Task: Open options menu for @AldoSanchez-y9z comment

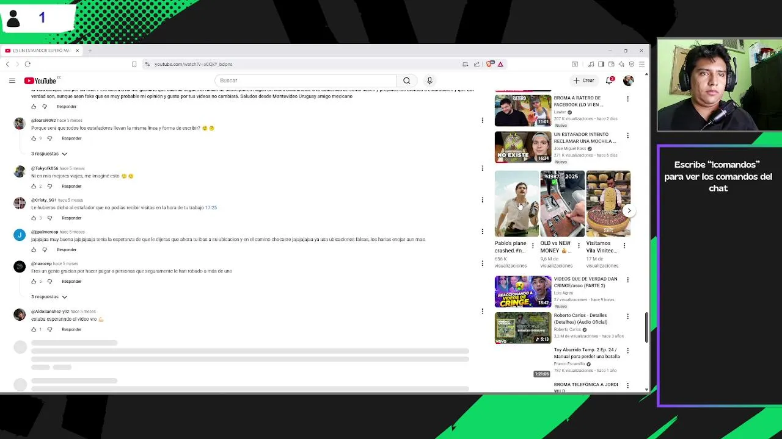Action: click(x=482, y=312)
